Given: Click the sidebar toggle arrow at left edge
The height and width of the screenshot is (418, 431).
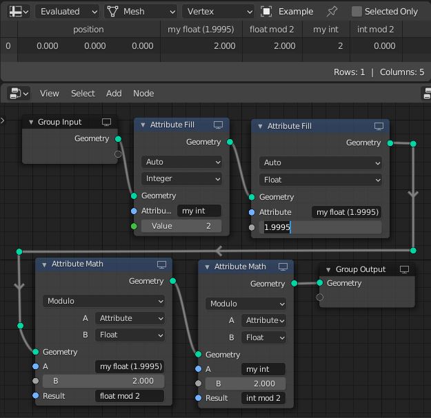Looking at the screenshot, I should click(3, 121).
